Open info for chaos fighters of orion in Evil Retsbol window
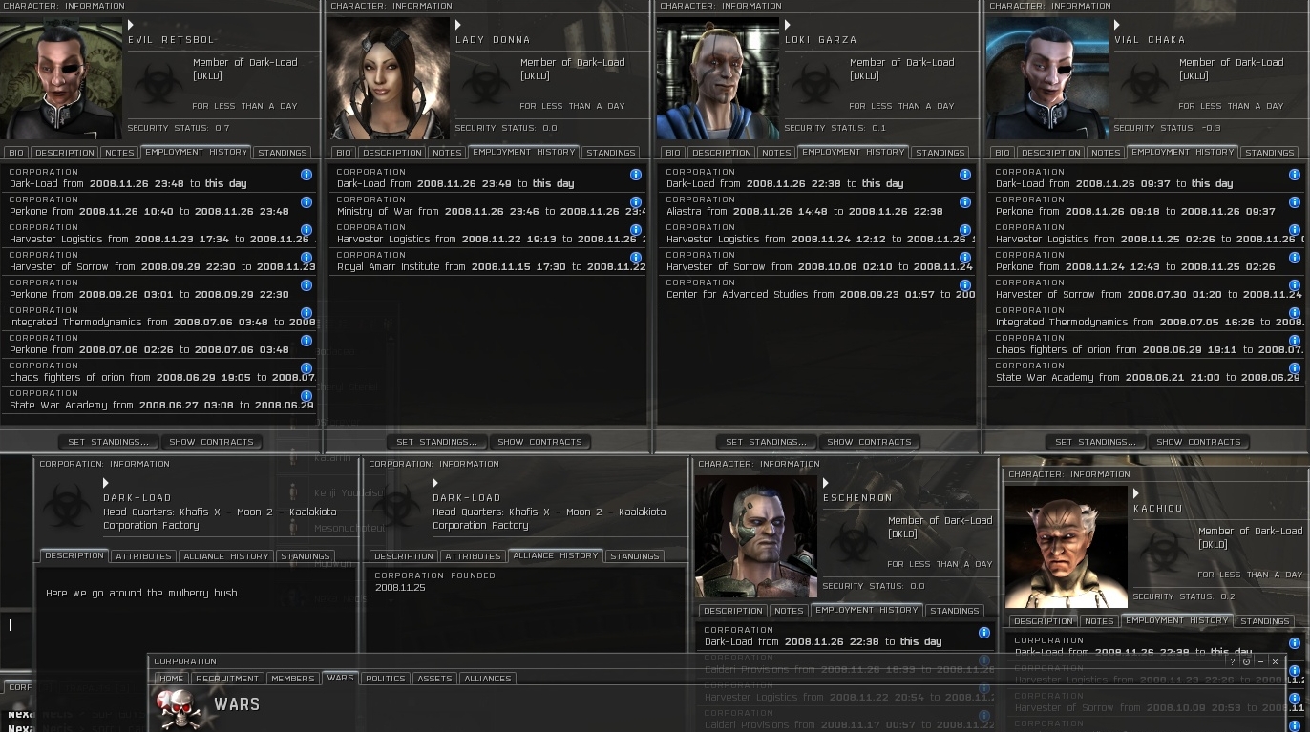 [x=306, y=368]
